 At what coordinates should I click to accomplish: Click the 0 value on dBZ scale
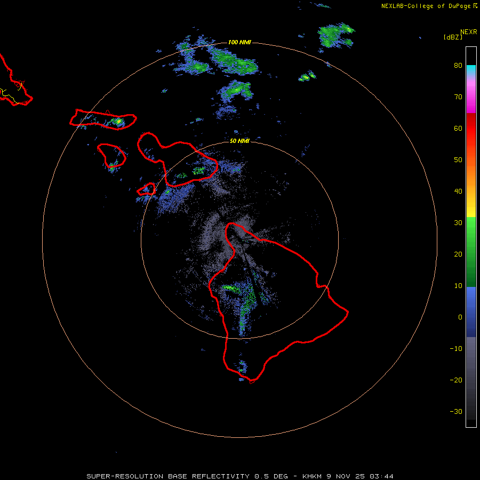point(460,317)
